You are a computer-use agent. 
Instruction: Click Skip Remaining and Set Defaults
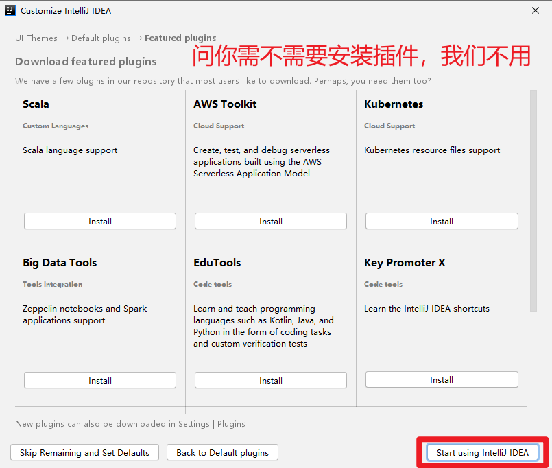point(84,452)
